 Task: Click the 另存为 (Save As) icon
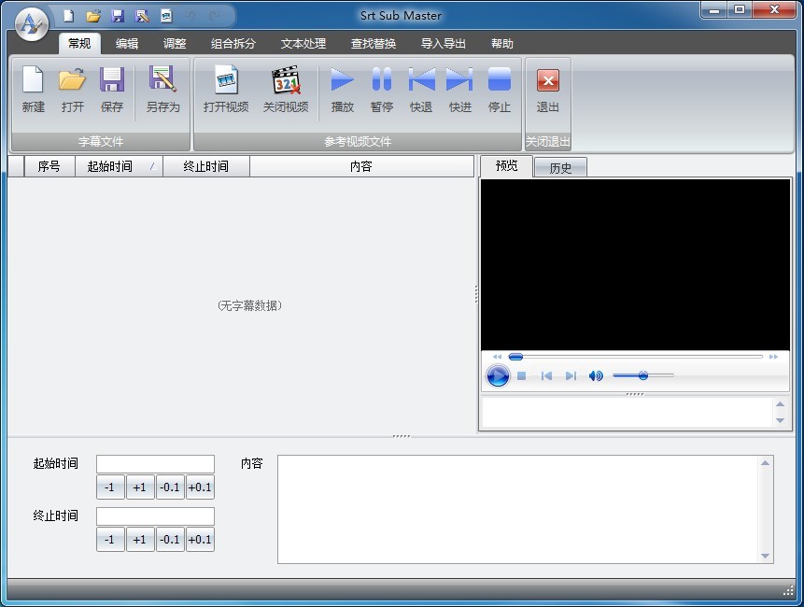pos(162,90)
